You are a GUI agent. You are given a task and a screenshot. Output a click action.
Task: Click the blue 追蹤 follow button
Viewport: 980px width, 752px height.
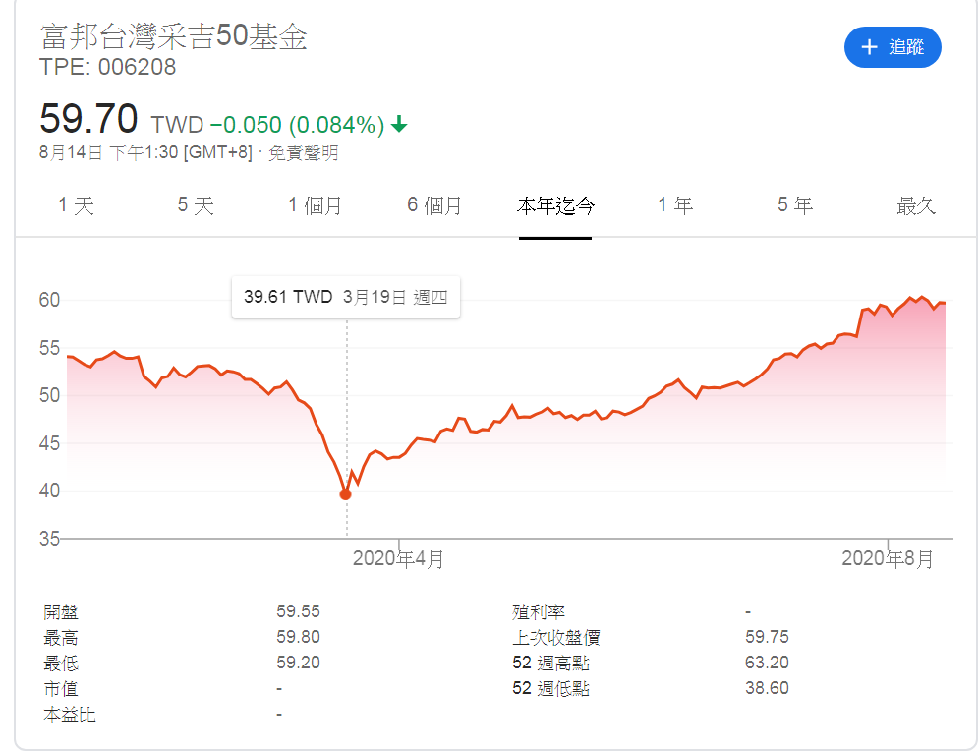pyautogui.click(x=892, y=47)
